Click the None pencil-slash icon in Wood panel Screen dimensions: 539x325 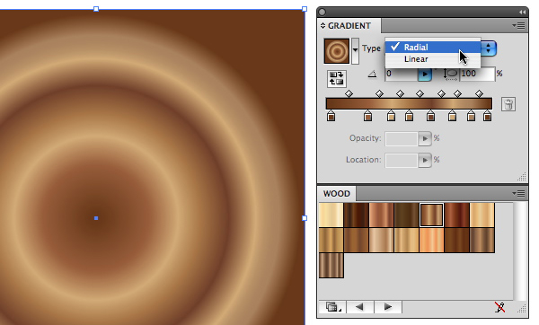(499, 307)
